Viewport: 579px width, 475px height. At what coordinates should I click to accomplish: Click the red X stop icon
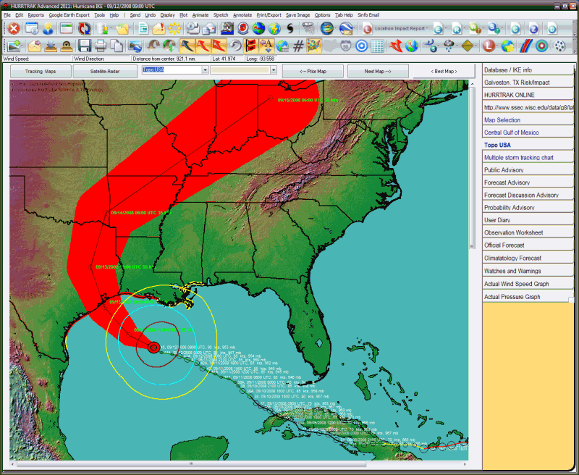(14, 29)
